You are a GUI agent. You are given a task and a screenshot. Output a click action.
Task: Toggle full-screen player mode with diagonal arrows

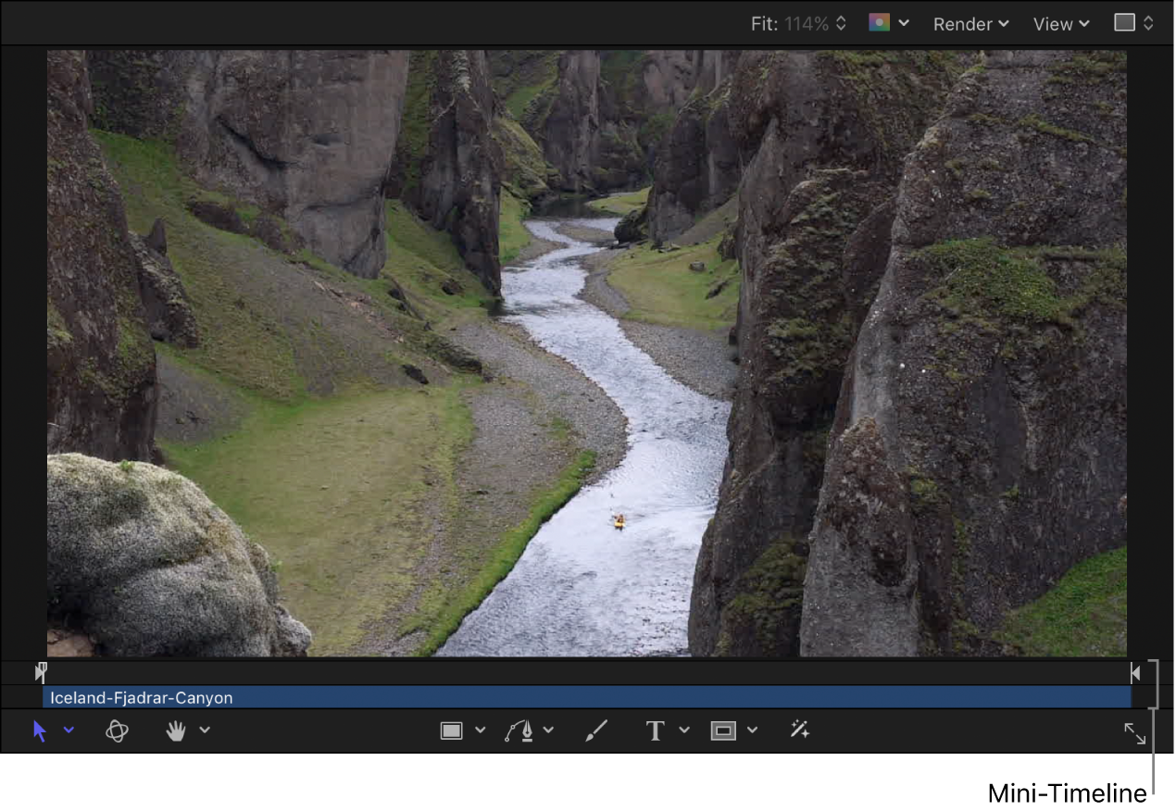pos(1135,734)
